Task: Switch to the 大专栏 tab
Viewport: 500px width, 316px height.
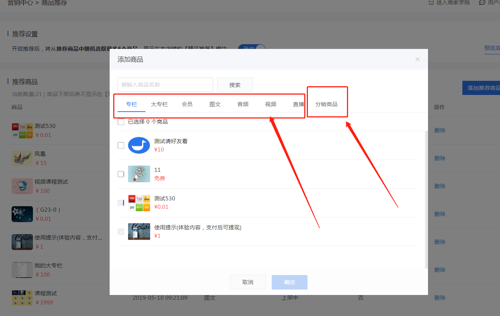Action: click(159, 104)
